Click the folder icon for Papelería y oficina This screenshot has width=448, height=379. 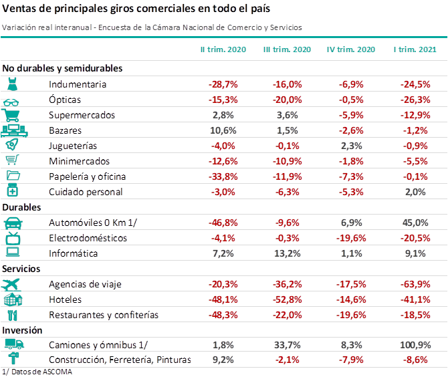pyautogui.click(x=13, y=175)
